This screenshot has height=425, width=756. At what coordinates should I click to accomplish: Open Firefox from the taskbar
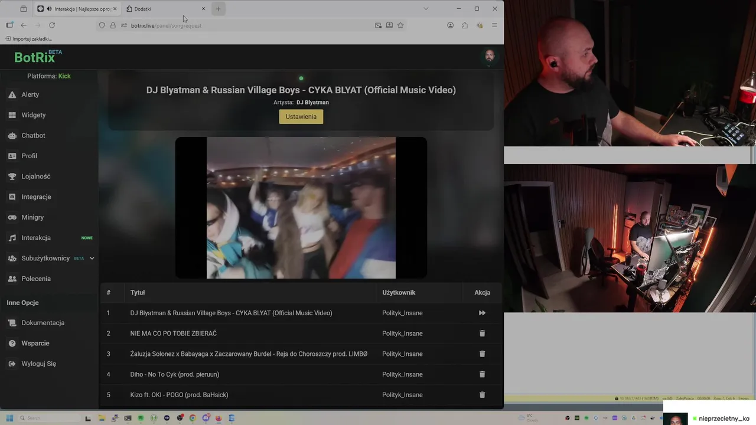[x=219, y=418]
